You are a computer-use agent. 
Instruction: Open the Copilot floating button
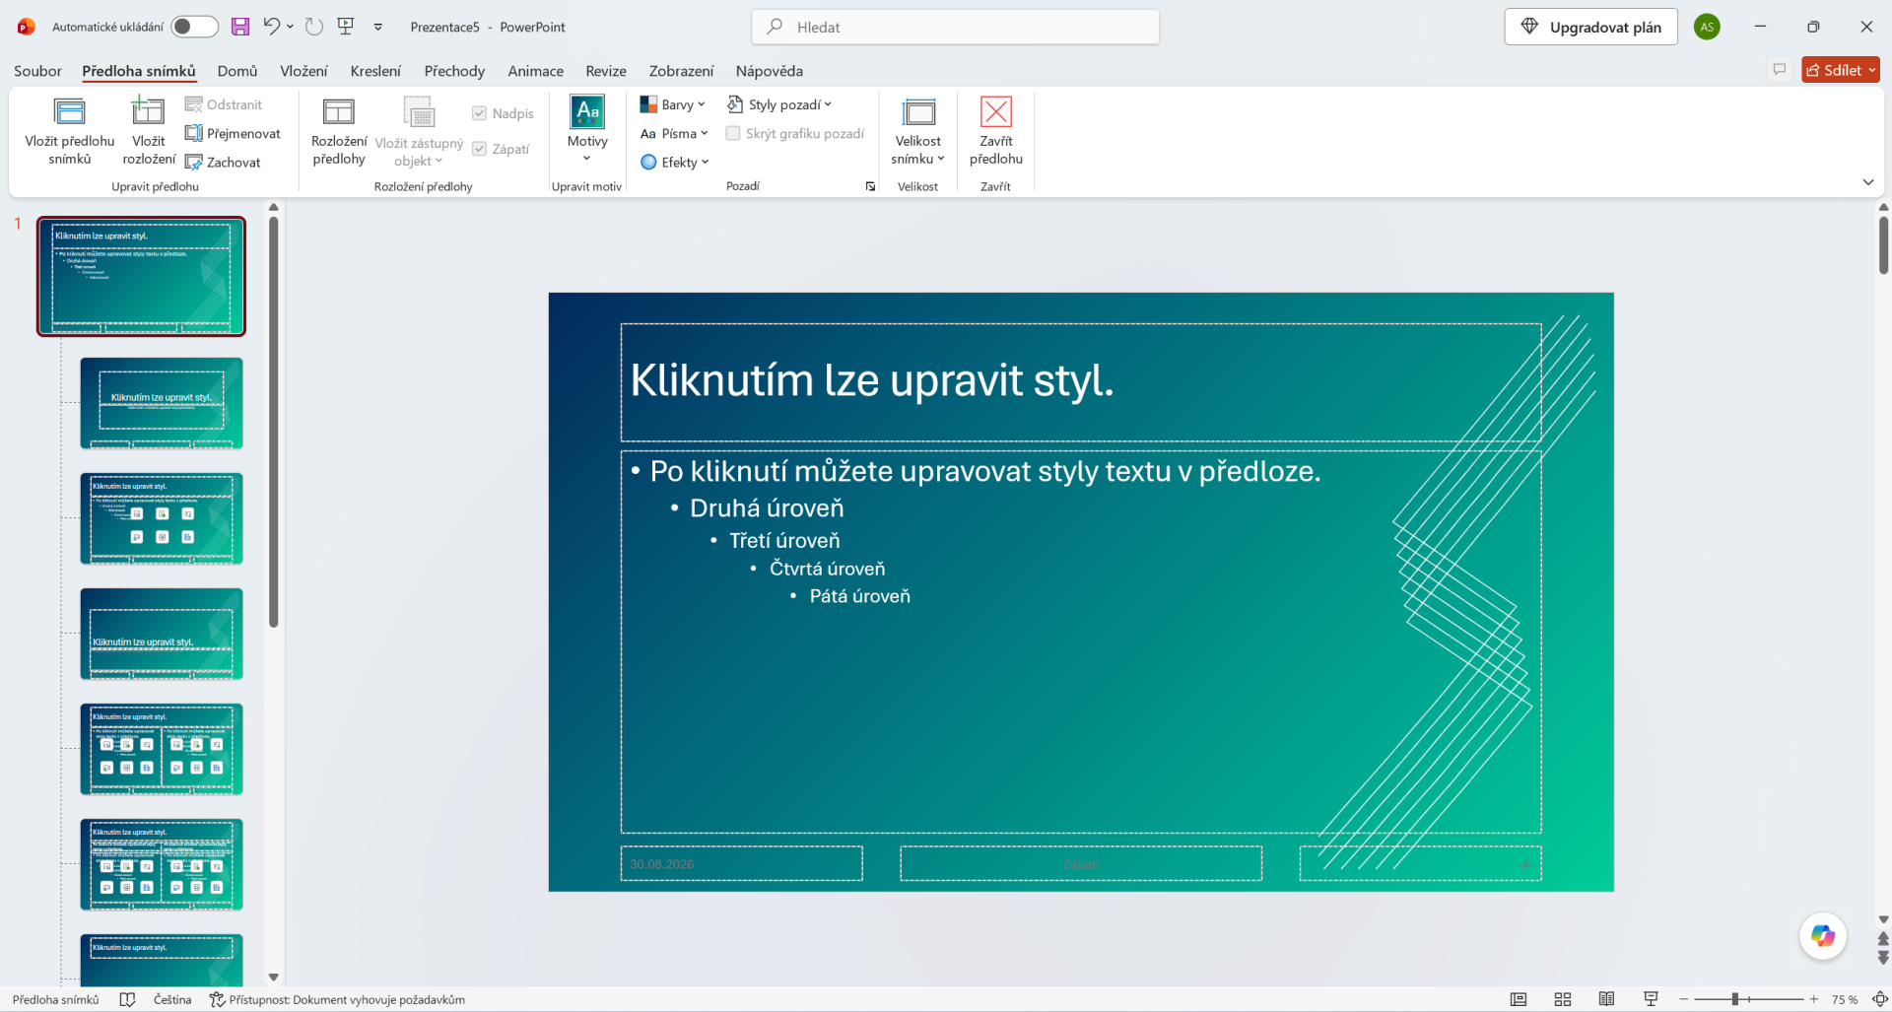click(1822, 935)
